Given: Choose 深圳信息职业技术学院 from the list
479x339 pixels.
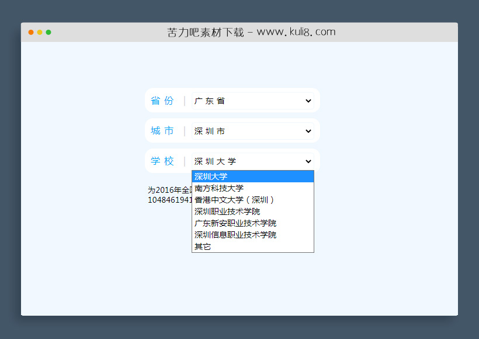Looking at the screenshot, I should pos(235,234).
